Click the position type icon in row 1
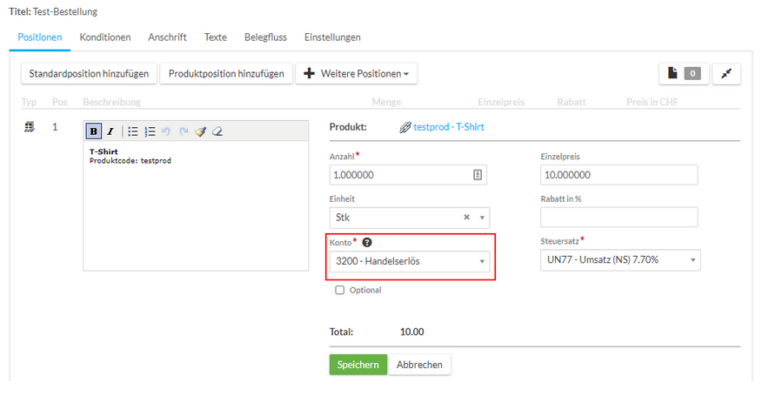The width and height of the screenshot is (762, 403). pyautogui.click(x=30, y=127)
